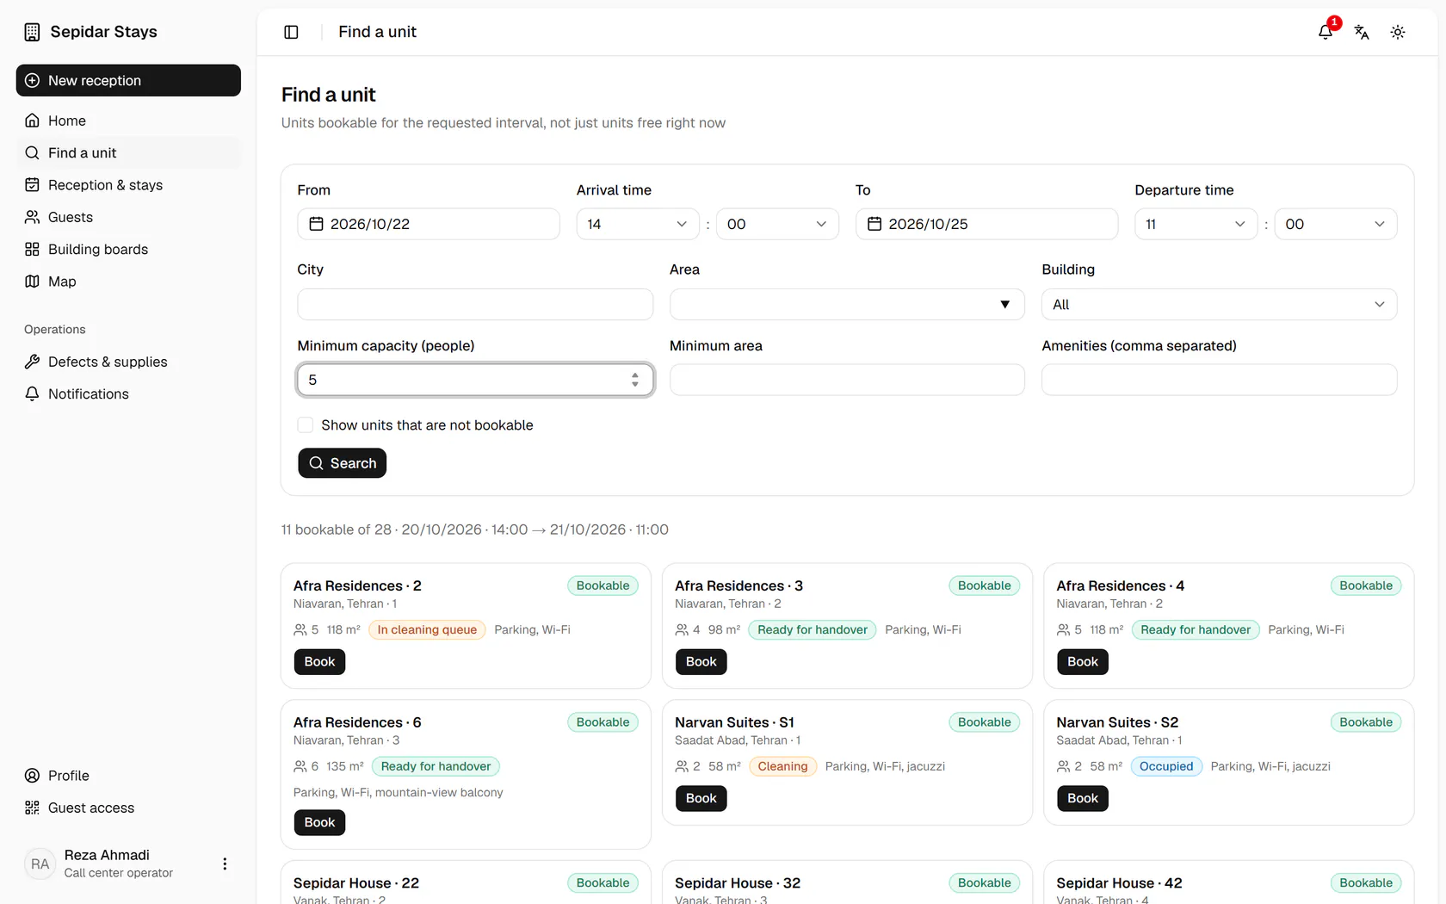Screen dimensions: 1446x904
Task: Click capacity people icon on Afra Residences 2
Action: (x=300, y=630)
